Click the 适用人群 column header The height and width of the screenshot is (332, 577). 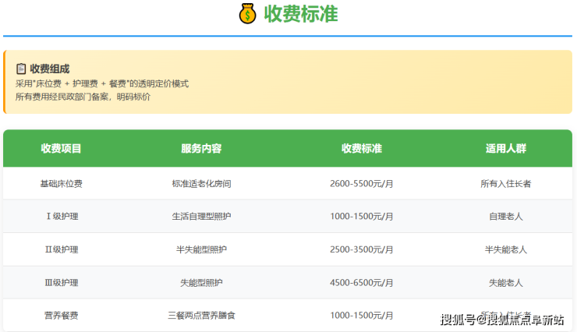click(505, 149)
